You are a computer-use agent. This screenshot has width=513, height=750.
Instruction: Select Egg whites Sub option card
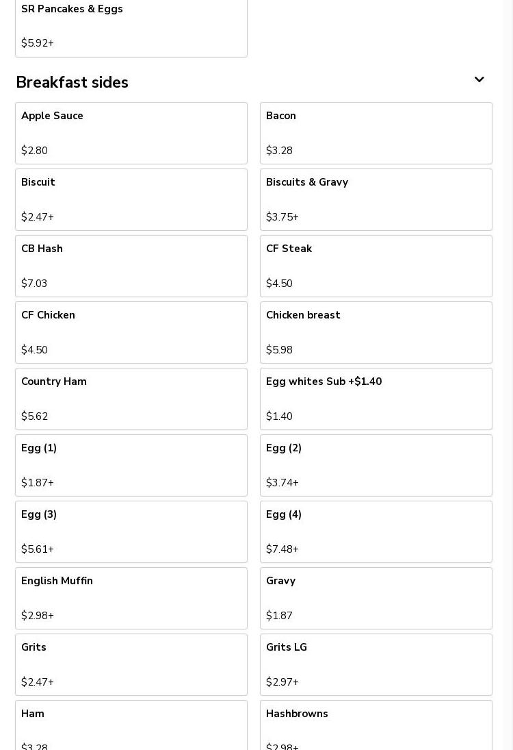376,399
